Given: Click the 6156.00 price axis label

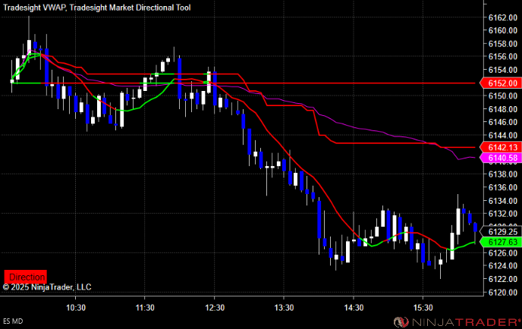Looking at the screenshot, I should [503, 57].
